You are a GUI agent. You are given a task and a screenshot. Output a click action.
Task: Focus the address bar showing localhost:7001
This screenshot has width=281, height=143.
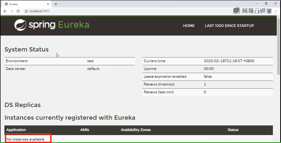[125, 11]
